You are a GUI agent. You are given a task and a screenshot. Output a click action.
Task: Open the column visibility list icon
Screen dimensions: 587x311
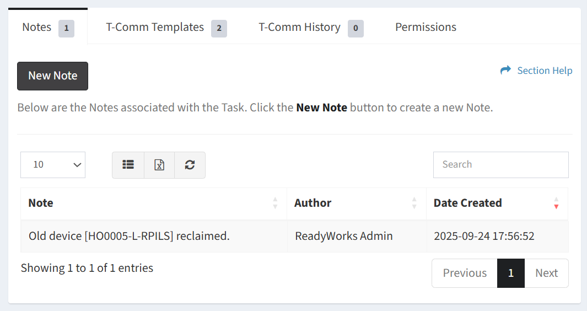point(128,165)
